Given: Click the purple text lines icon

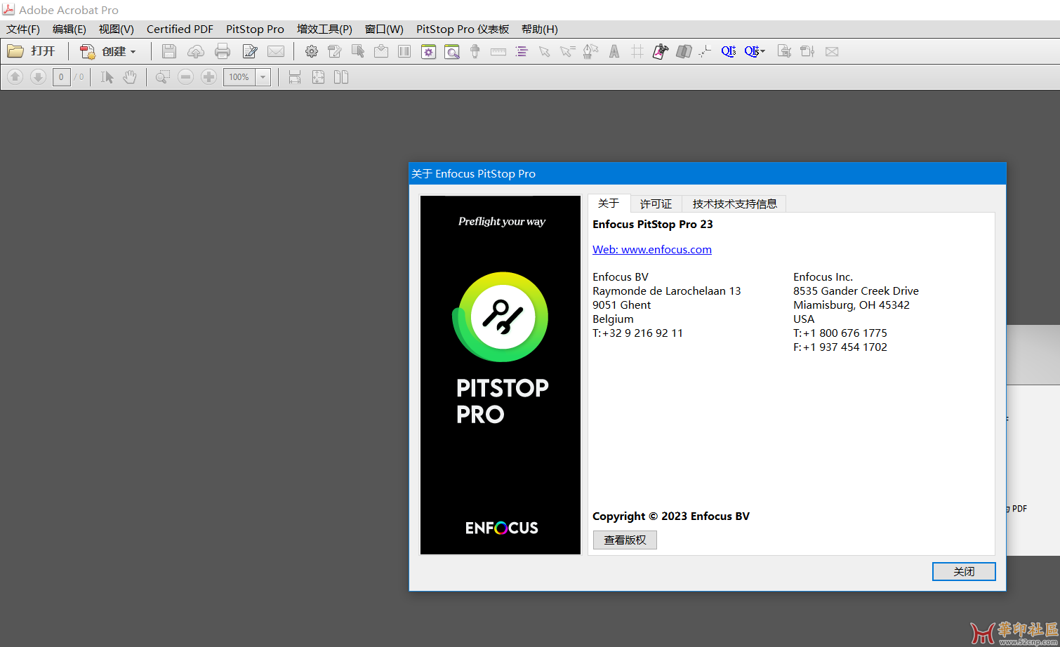Looking at the screenshot, I should coord(522,51).
